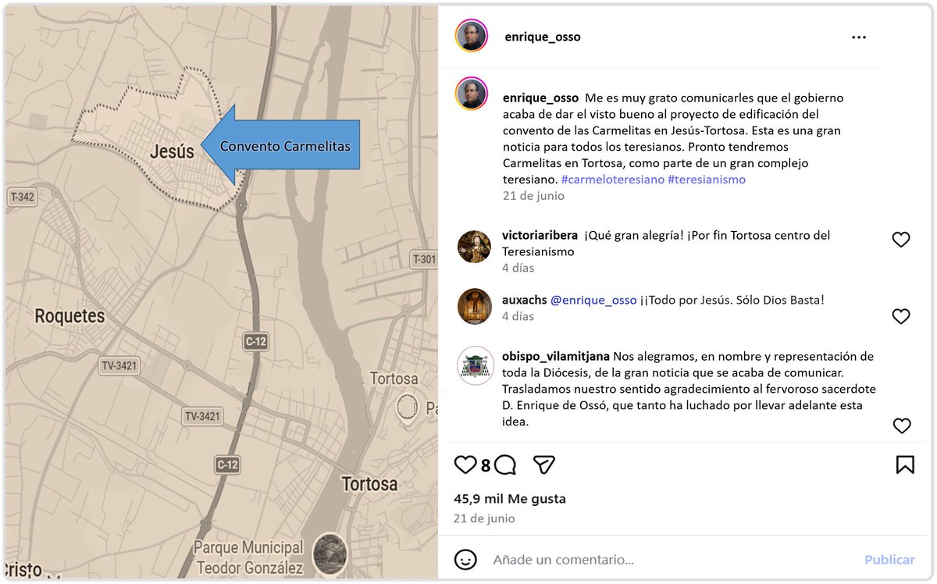
Task: Open the three-dot post options menu
Action: coord(859,37)
